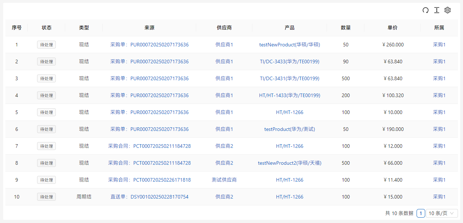Image resolution: width=463 pixels, height=223 pixels.
Task: Select page 1 in pagination
Action: pos(421,213)
